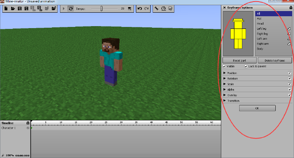
Task: Uncheck the Visible checkbox
Action: (224, 67)
